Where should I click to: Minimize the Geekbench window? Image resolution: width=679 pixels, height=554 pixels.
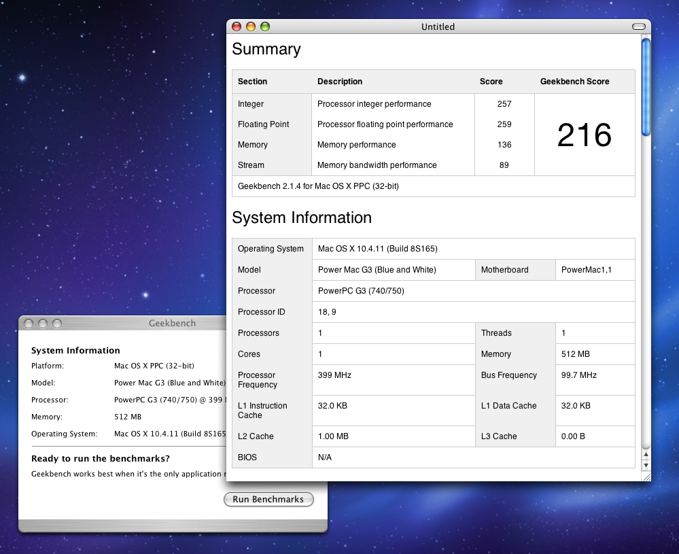[x=43, y=324]
